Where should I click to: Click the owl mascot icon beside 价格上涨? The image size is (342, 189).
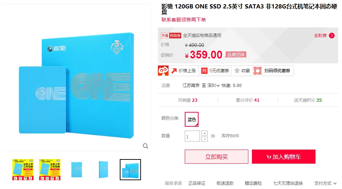(x=163, y=71)
